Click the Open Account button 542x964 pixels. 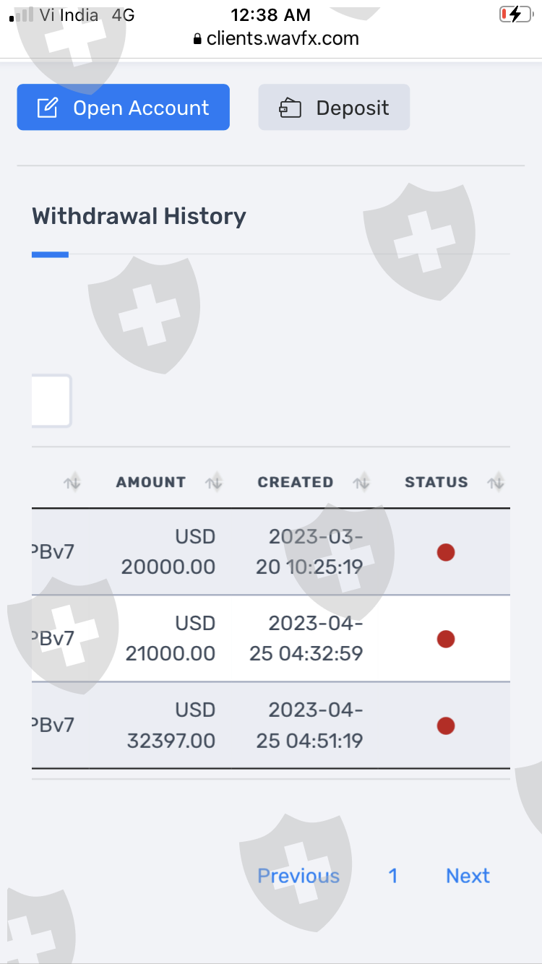pyautogui.click(x=123, y=108)
